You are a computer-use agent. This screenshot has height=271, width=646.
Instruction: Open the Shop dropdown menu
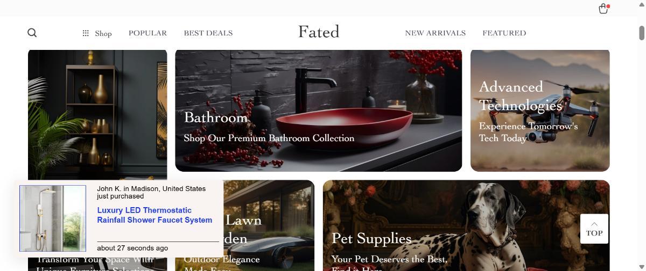coord(97,33)
